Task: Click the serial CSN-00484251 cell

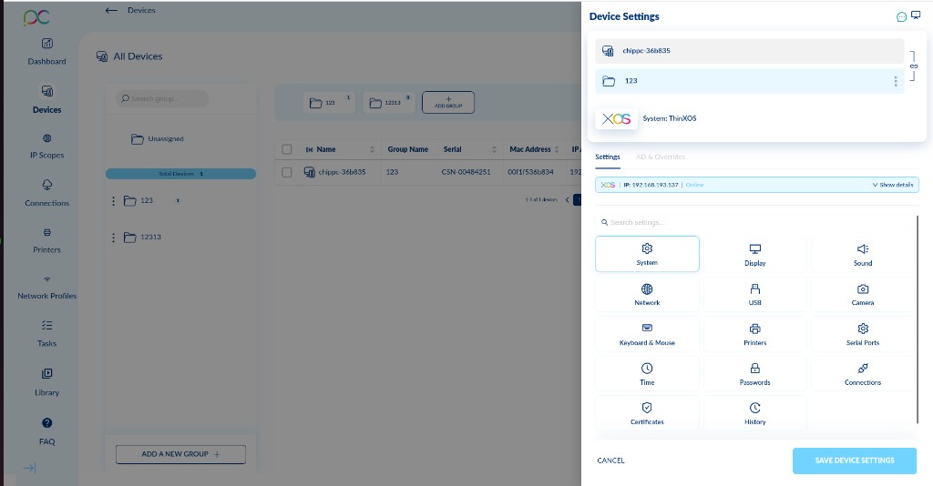Action: pos(466,172)
